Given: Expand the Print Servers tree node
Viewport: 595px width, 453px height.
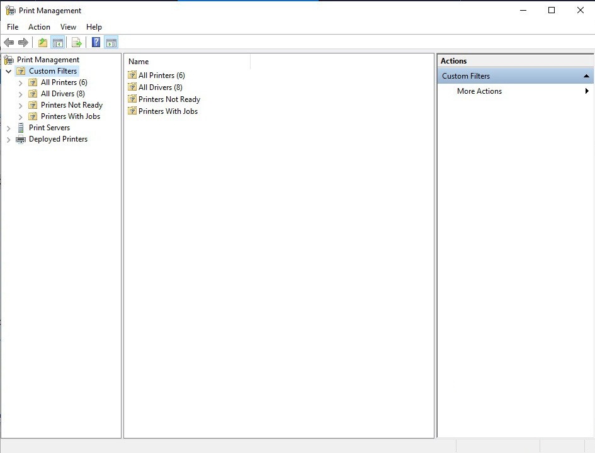Looking at the screenshot, I should coord(9,128).
